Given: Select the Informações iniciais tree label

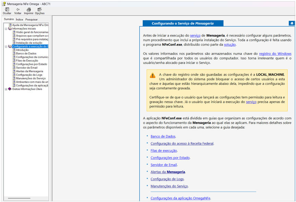Looking at the screenshot, I should (24, 29).
